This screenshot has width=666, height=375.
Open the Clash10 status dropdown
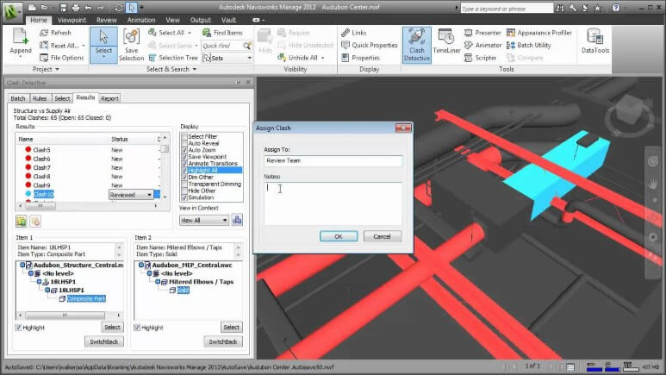(149, 195)
